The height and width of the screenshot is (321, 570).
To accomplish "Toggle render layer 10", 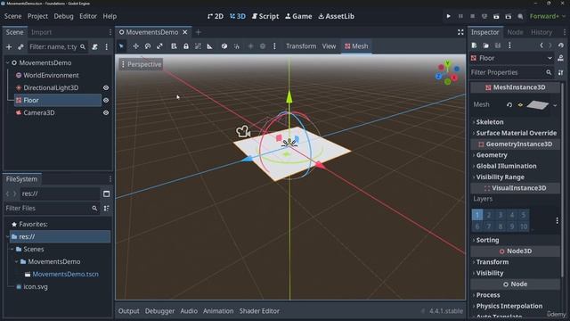I will [524, 226].
